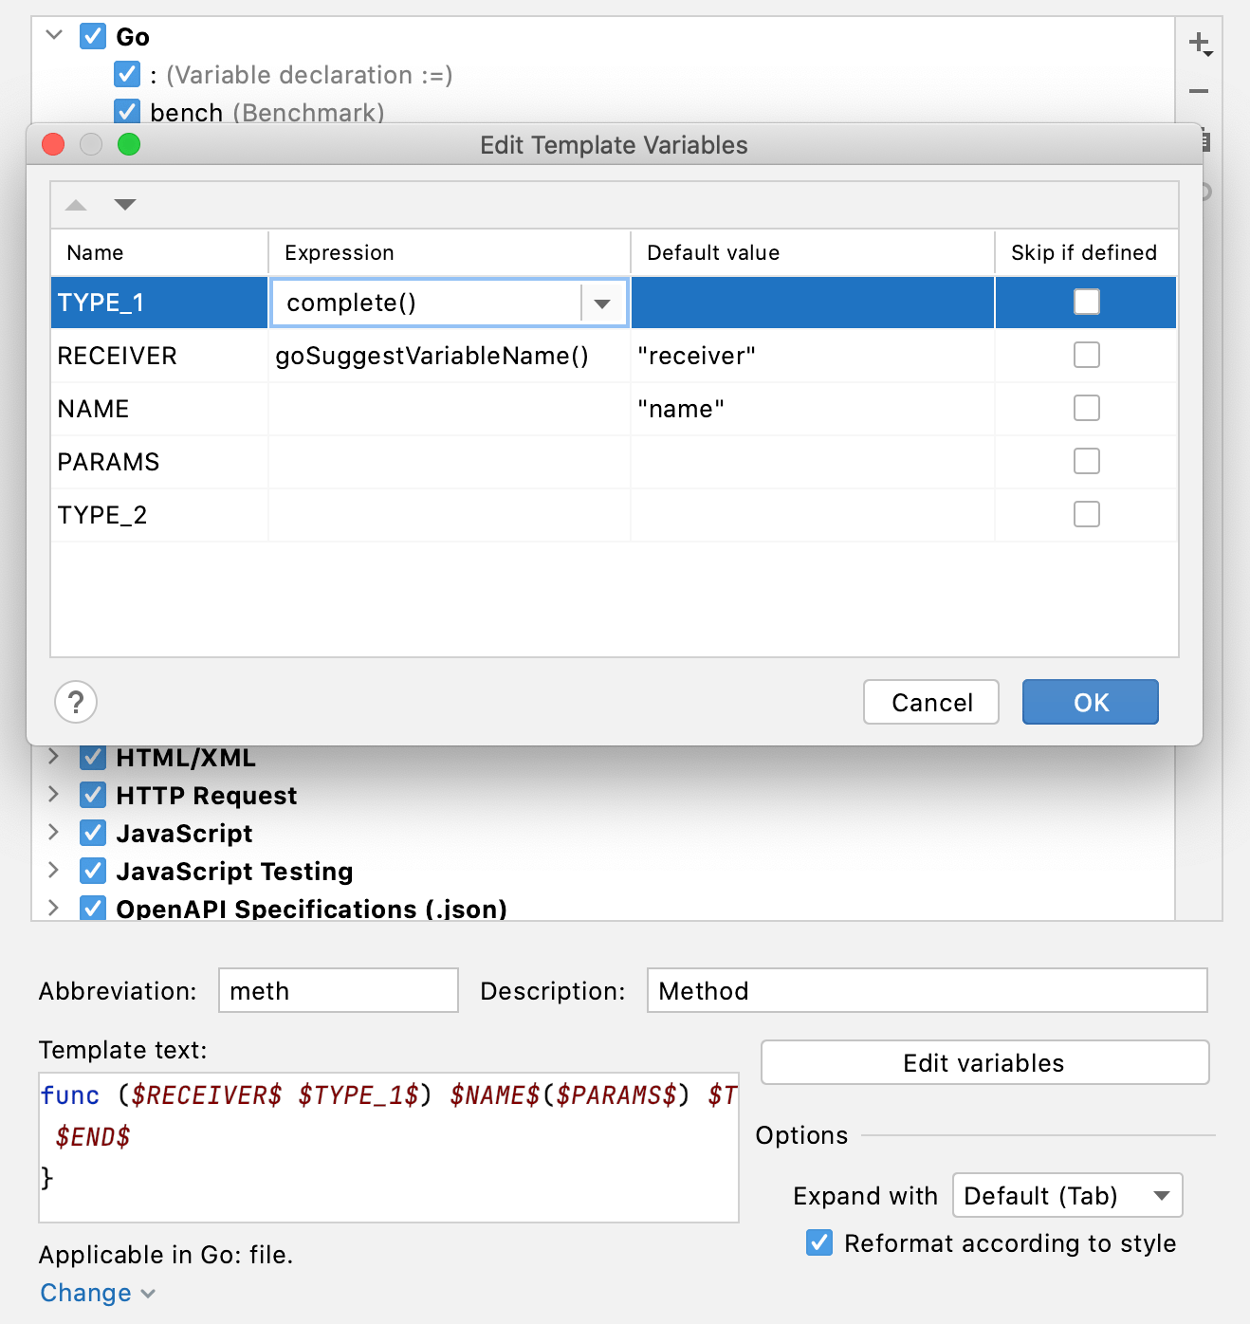Move the TYPE_1 variable down
Viewport: 1250px width, 1324px height.
tap(125, 204)
